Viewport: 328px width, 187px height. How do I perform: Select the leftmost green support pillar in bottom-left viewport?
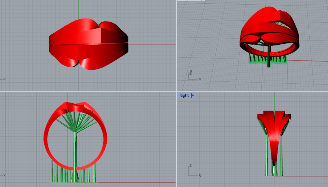[x=52, y=172]
